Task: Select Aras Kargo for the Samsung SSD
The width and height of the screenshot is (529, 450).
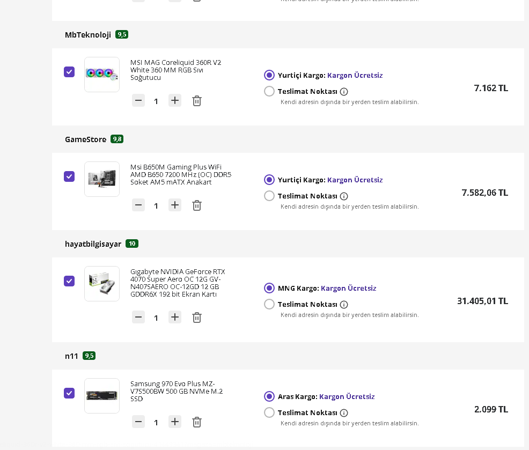Action: tap(269, 396)
